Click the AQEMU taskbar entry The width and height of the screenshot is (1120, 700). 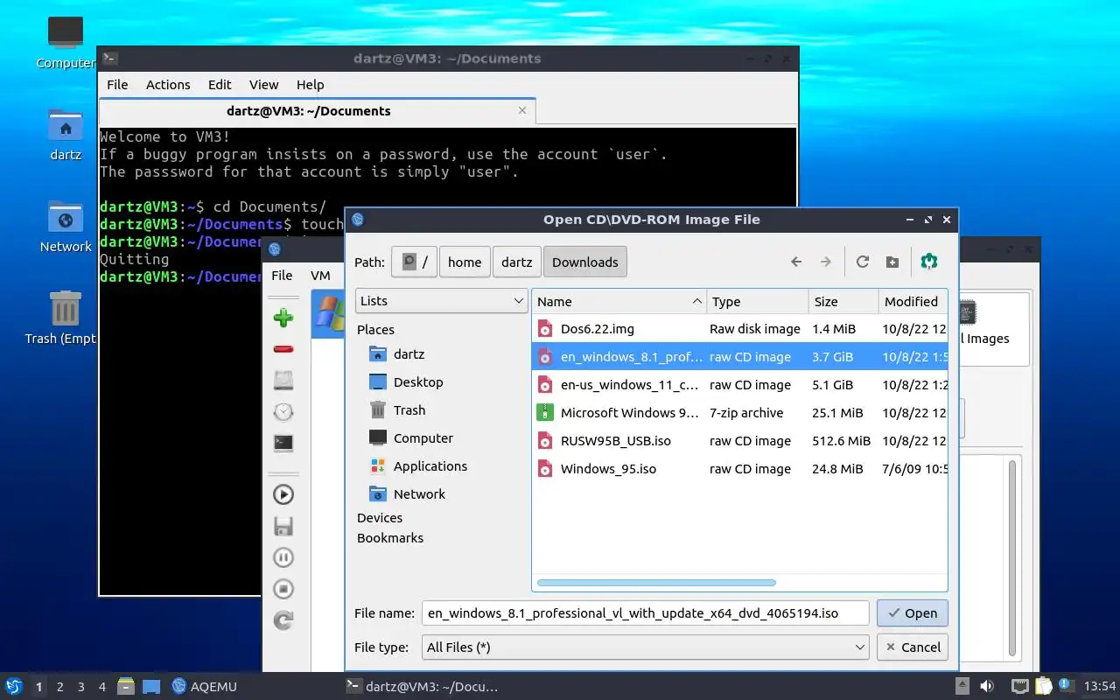point(205,687)
